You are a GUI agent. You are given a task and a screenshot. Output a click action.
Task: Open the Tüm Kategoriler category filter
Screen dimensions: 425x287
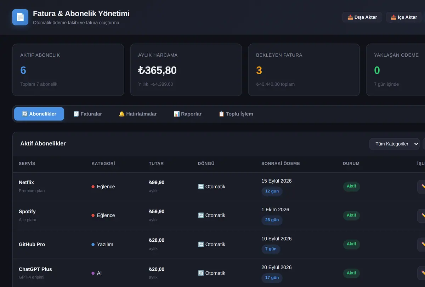pyautogui.click(x=394, y=144)
